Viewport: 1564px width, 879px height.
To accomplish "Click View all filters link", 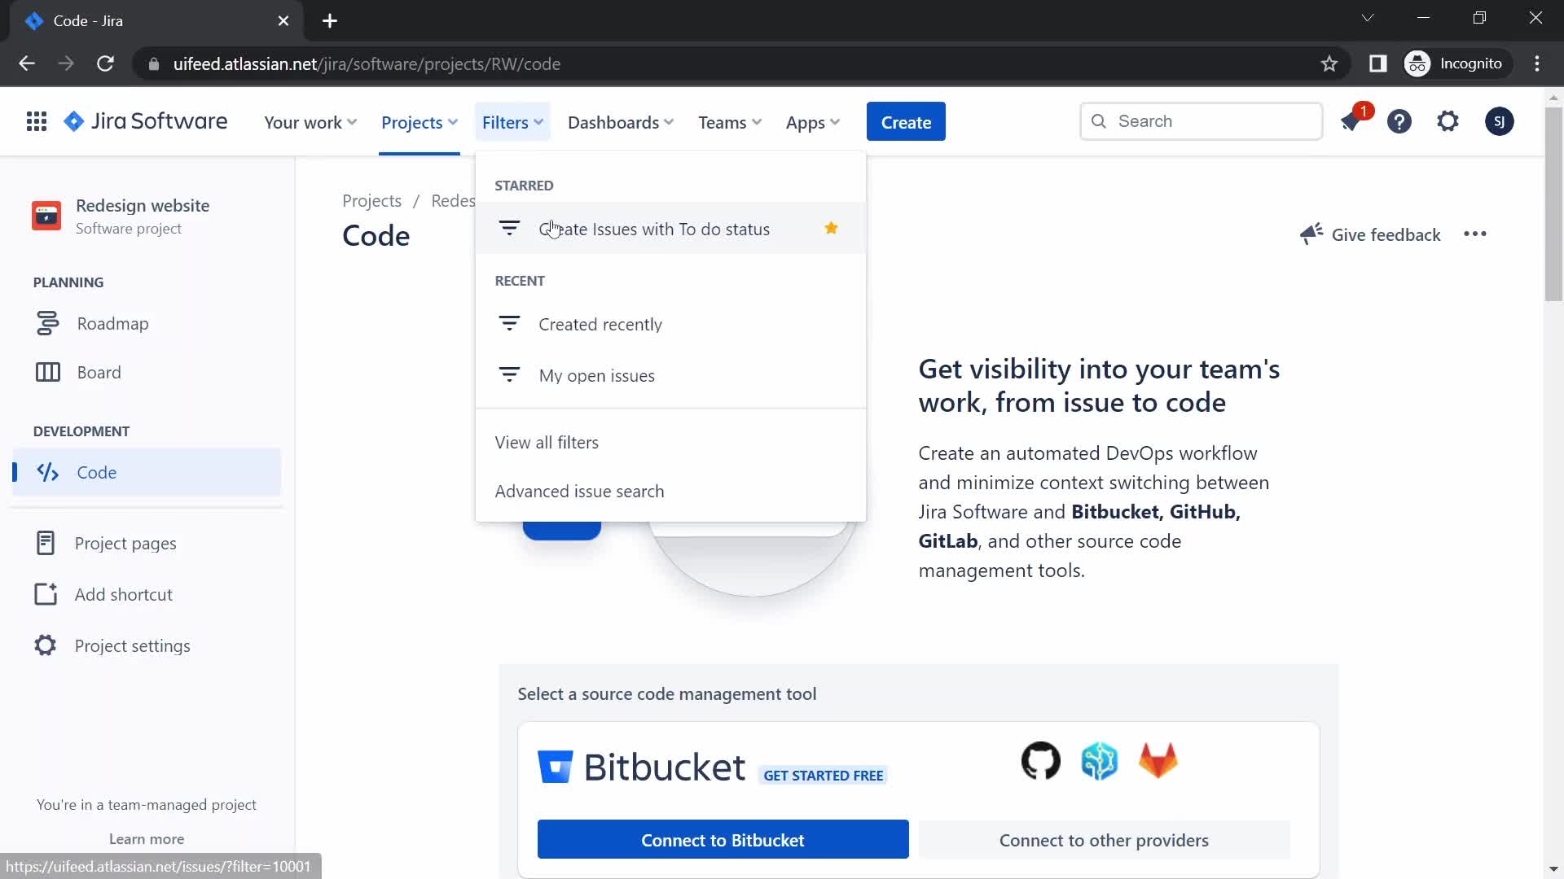I will [x=547, y=442].
